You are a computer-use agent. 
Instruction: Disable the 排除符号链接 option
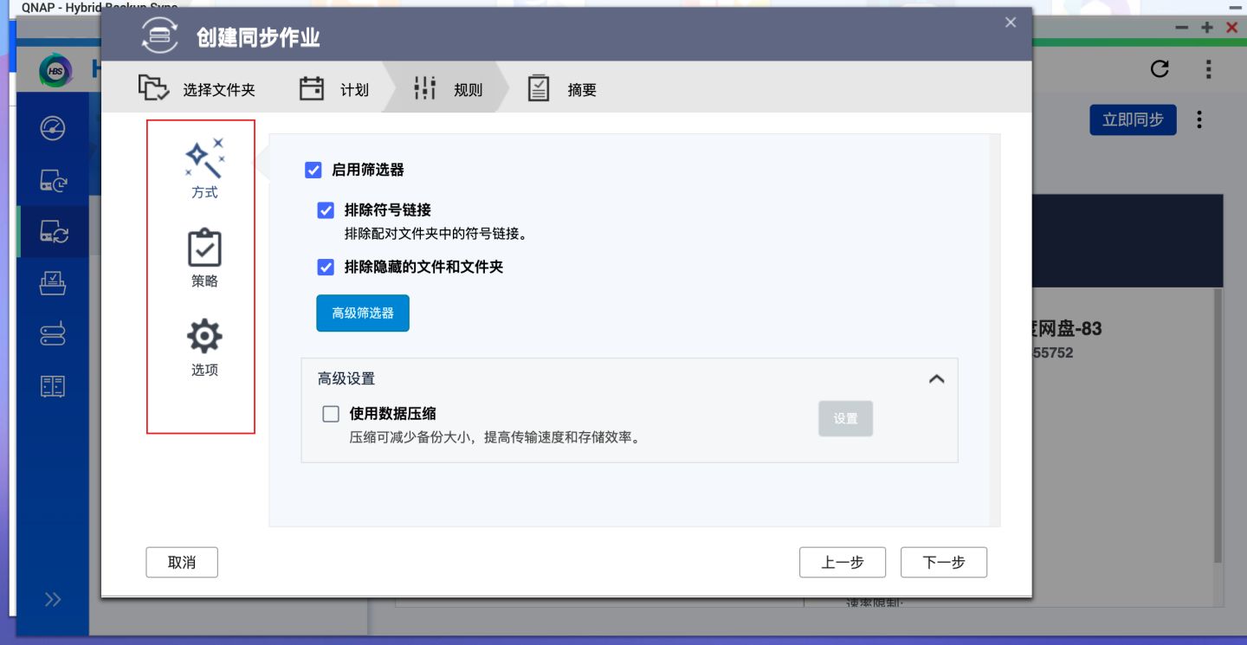(326, 210)
